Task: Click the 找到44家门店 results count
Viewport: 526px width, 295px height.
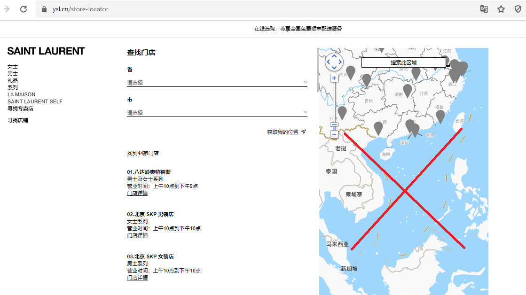Action: (x=143, y=153)
